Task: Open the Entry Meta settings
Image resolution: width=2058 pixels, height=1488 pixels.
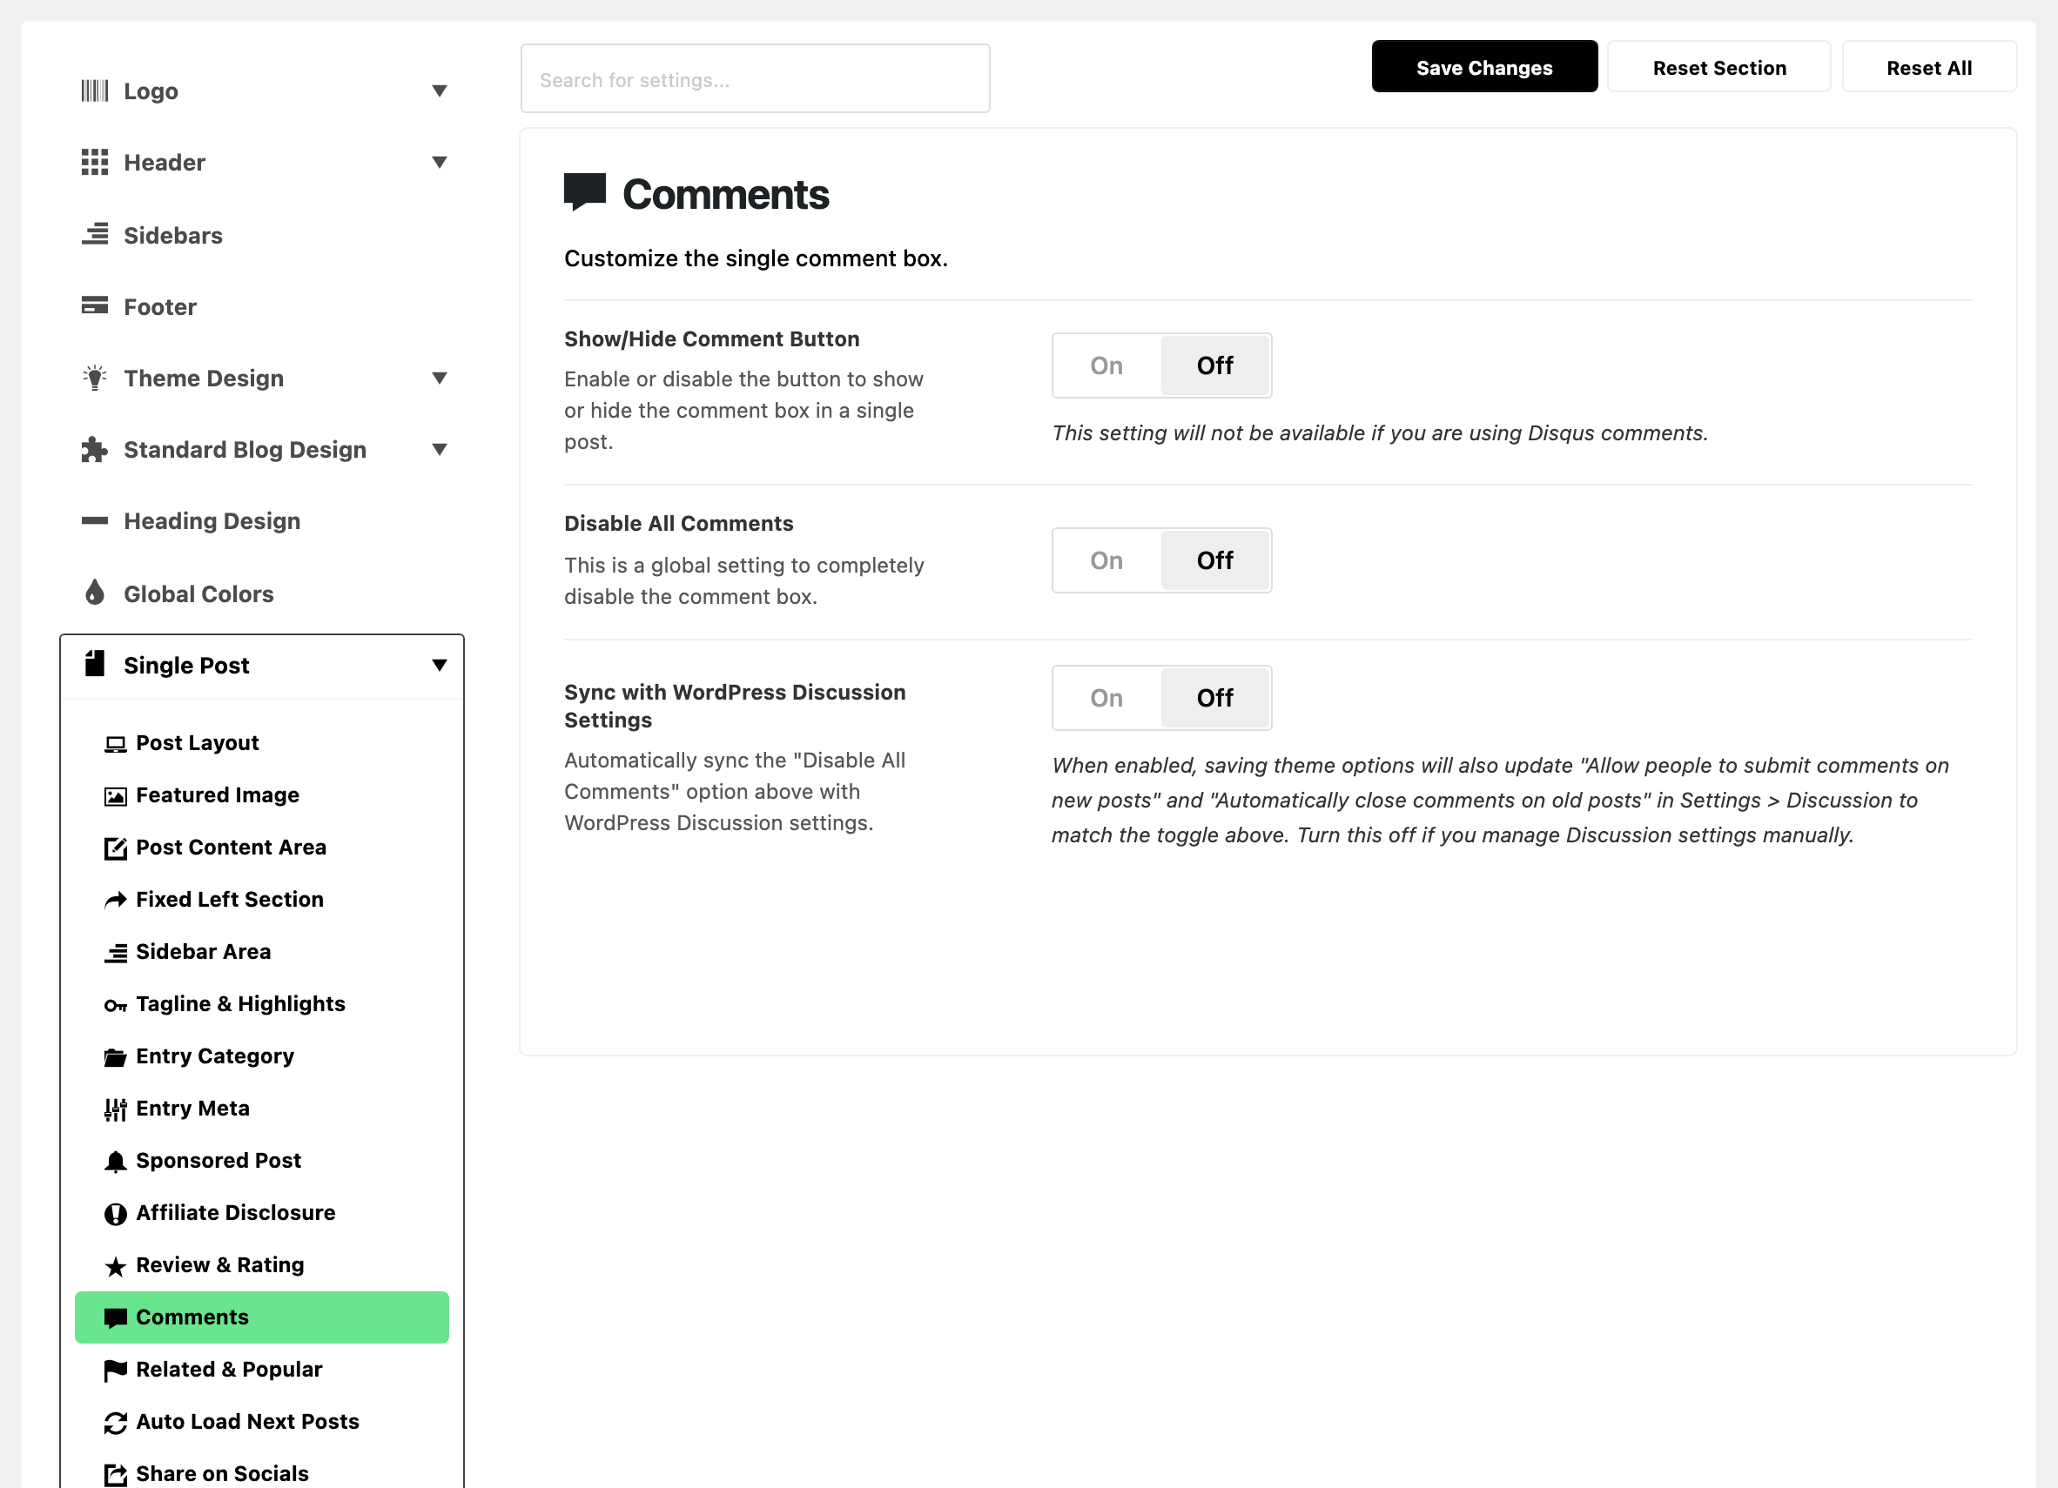Action: 261,1108
